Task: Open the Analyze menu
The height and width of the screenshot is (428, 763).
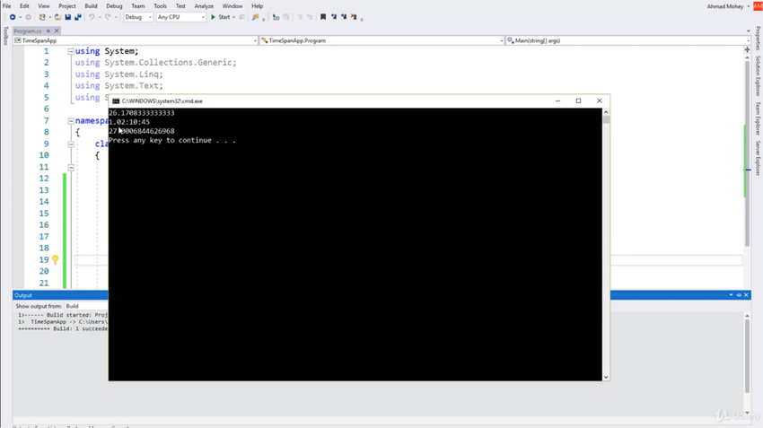Action: click(204, 6)
